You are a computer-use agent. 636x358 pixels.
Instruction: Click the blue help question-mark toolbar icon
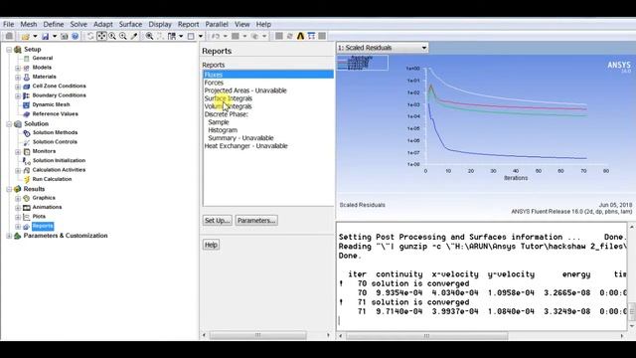[76, 37]
